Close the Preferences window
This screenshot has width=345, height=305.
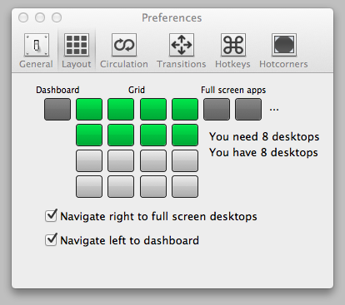pos(23,17)
